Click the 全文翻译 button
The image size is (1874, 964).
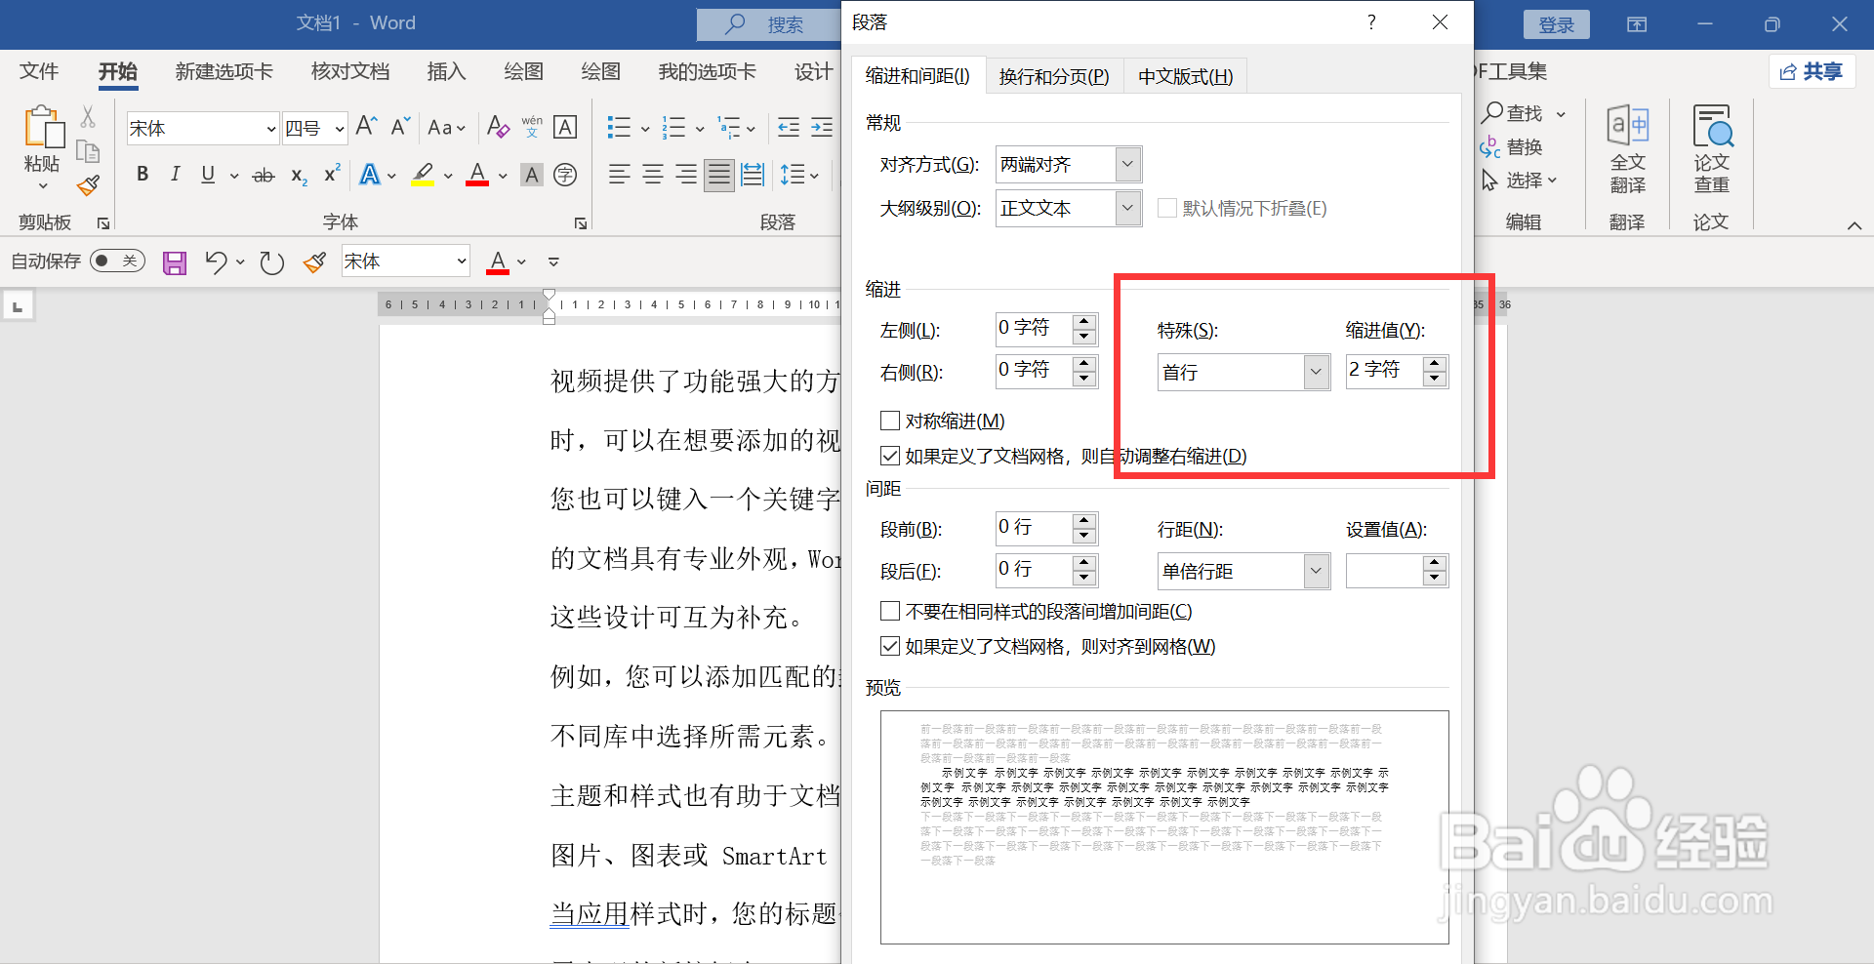[x=1627, y=148]
